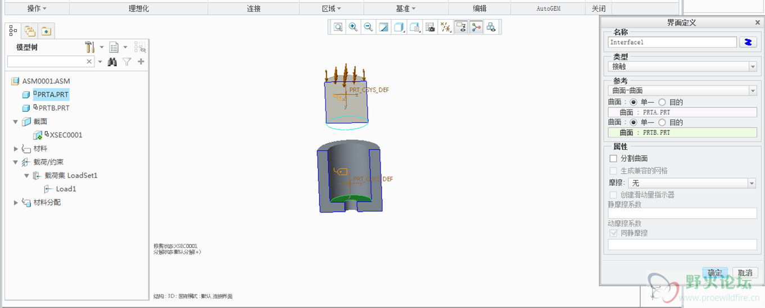Open the arrow beside the tree settings hammer
Viewport: 765px width, 308px height.
point(102,47)
